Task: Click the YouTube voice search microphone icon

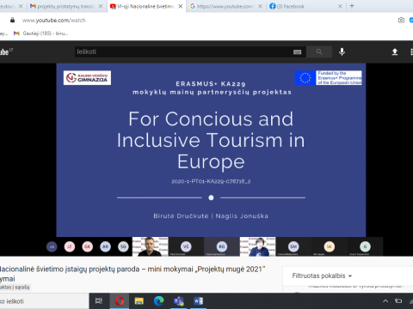Action: [342, 51]
